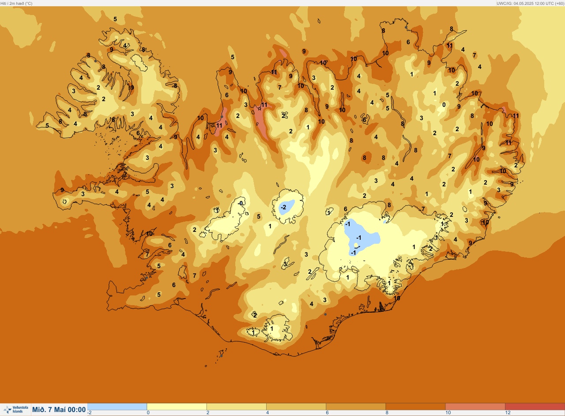Click the legend scale value '10' below the color bar
Image resolution: width=565 pixels, height=416 pixels.
pos(448,413)
